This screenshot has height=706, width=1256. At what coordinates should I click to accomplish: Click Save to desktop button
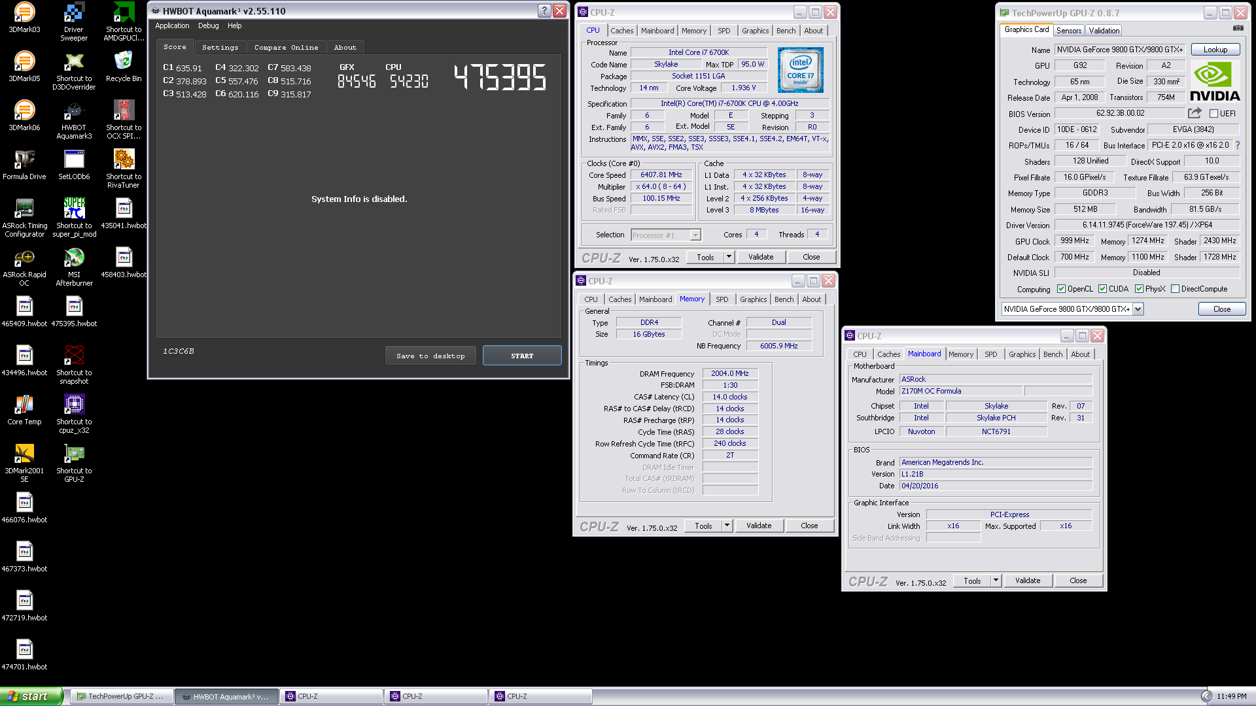[x=430, y=356]
